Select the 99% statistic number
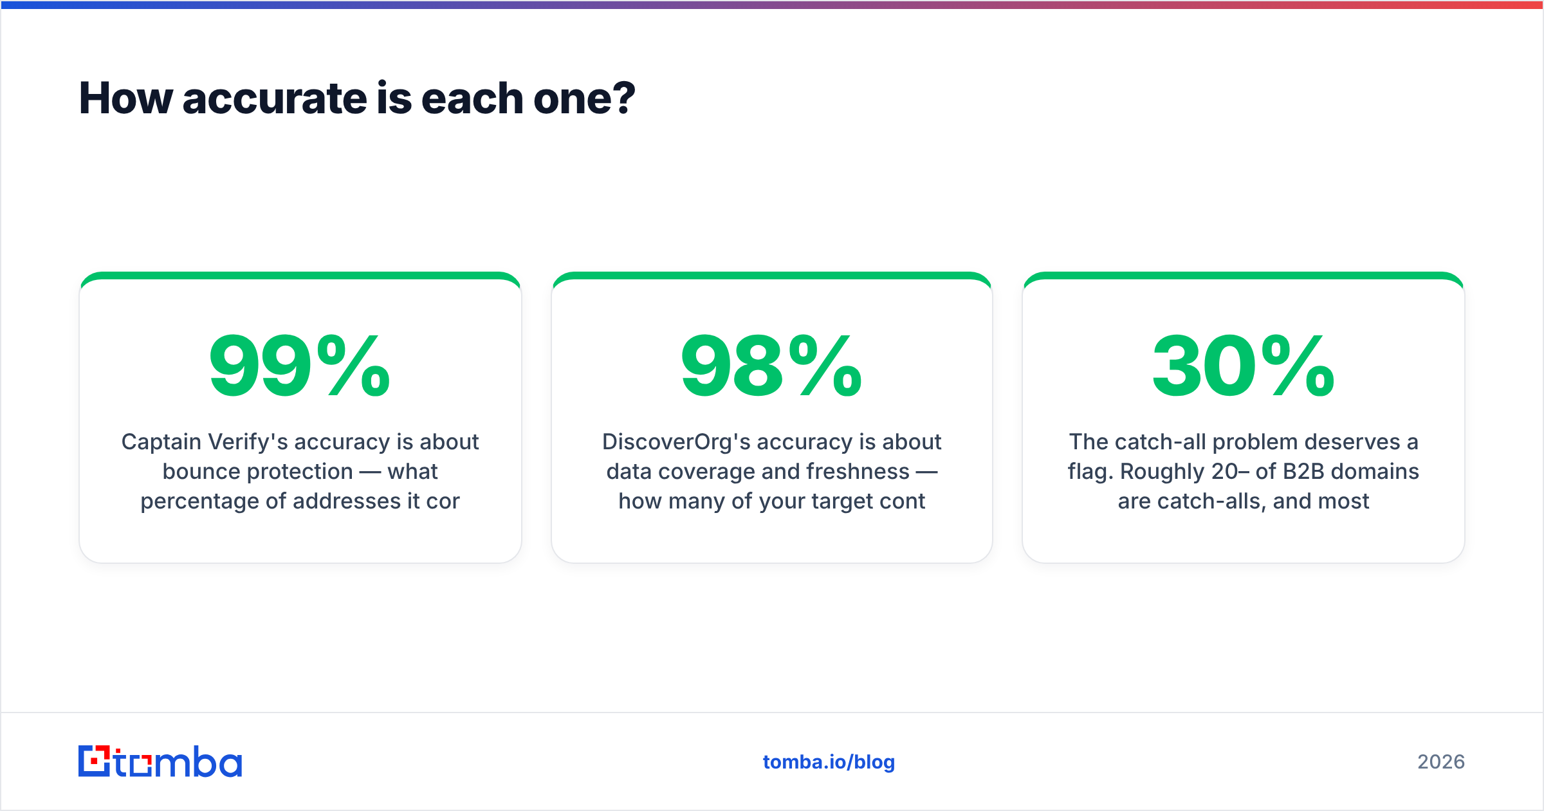The height and width of the screenshot is (811, 1544). [x=300, y=366]
